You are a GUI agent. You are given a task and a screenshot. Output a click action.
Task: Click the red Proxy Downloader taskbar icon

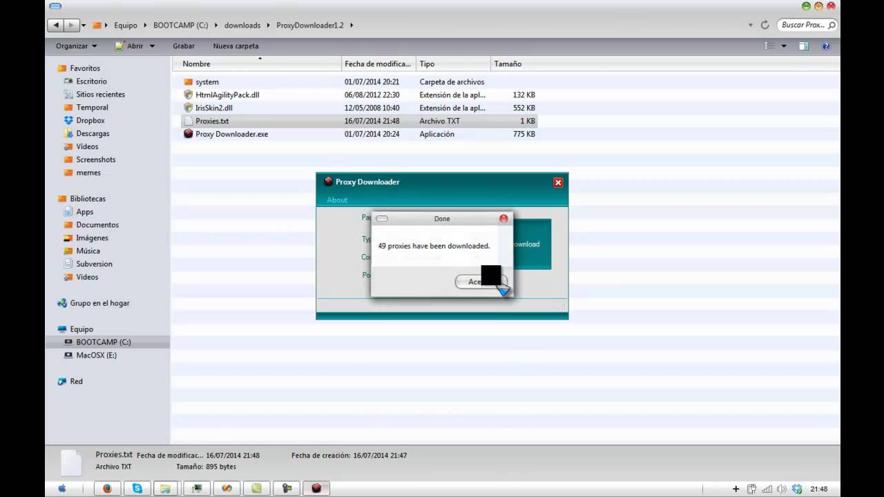(316, 488)
